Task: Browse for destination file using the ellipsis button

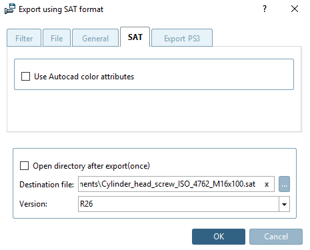Action: click(284, 184)
